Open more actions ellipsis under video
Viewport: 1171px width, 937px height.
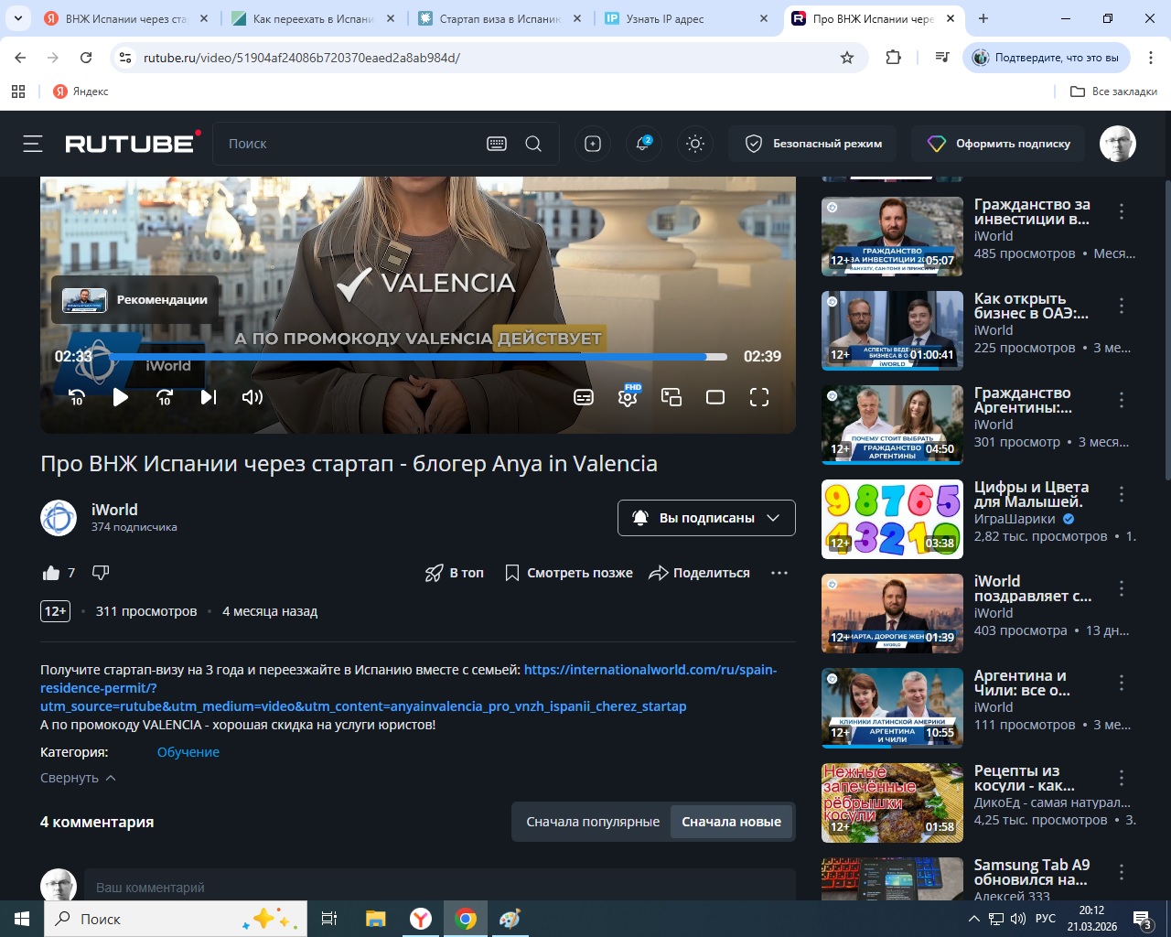[779, 573]
